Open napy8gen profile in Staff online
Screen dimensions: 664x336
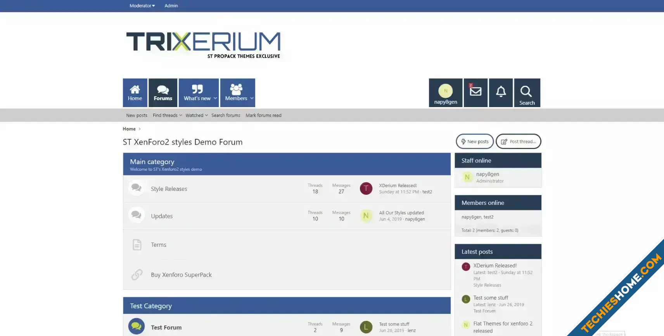tap(488, 174)
